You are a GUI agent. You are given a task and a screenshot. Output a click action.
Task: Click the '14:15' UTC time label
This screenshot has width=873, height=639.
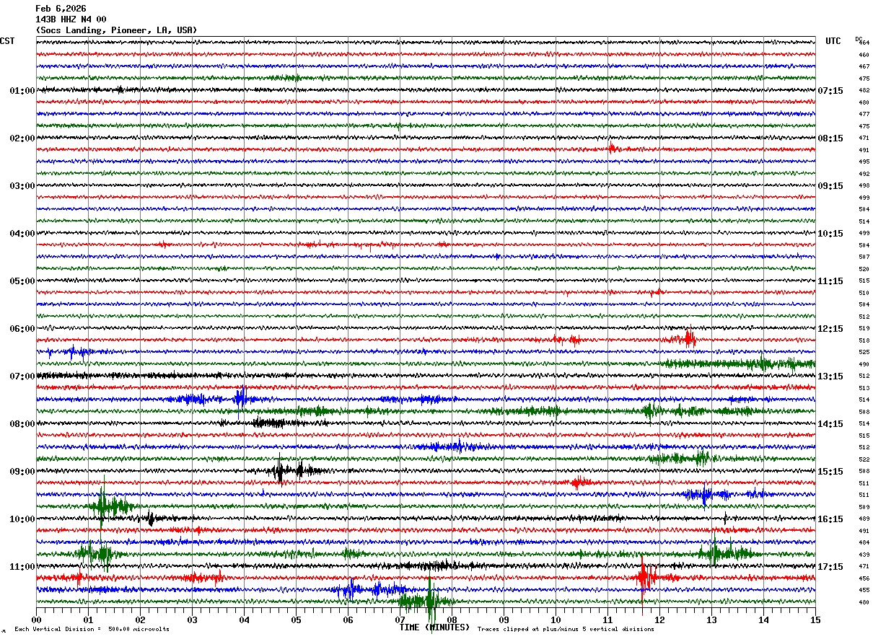tap(830, 424)
